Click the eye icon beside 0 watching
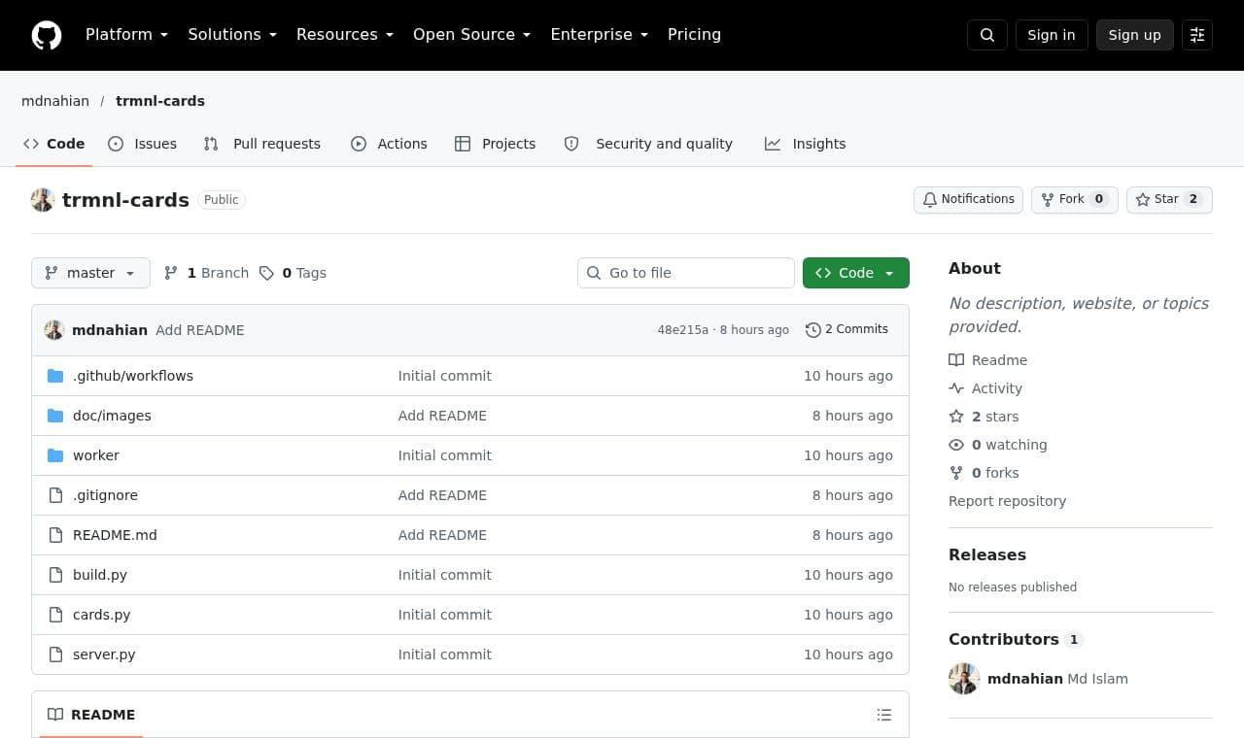This screenshot has width=1244, height=738. 956,445
